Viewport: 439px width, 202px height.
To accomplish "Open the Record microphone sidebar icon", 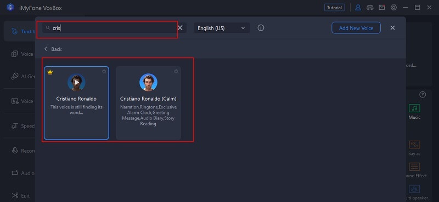I will tap(15, 151).
